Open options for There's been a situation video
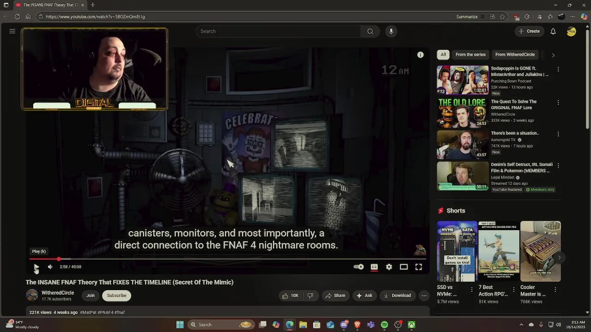 [x=558, y=134]
